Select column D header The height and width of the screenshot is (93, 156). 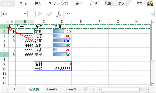62,22
